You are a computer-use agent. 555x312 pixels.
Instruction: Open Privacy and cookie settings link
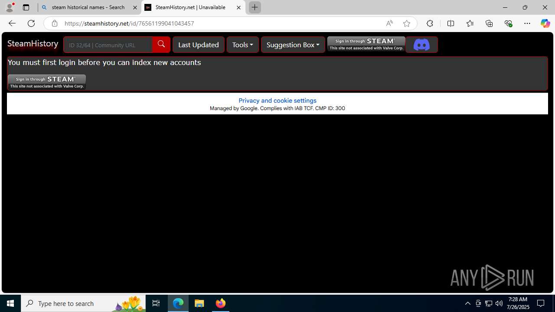[277, 101]
